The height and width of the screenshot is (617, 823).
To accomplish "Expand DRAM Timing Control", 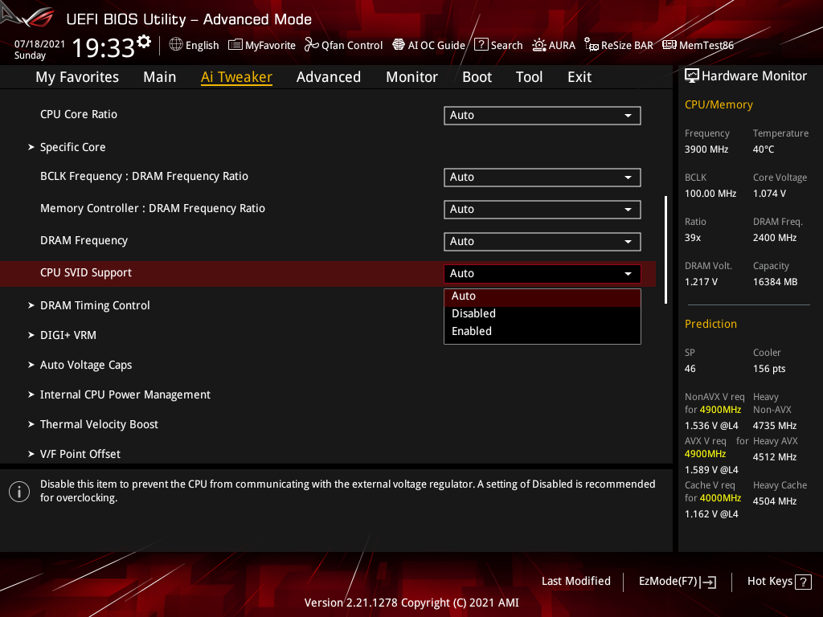I will point(95,305).
